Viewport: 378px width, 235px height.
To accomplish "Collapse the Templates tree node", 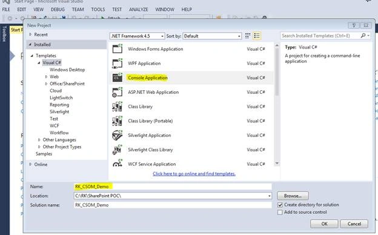I will [x=31, y=56].
